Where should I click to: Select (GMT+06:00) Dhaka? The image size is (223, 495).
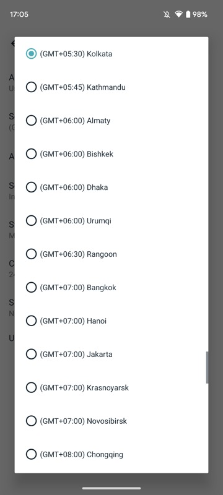pos(111,187)
